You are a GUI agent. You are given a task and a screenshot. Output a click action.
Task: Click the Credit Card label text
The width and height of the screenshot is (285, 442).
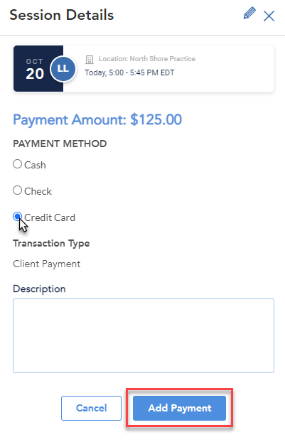click(50, 217)
